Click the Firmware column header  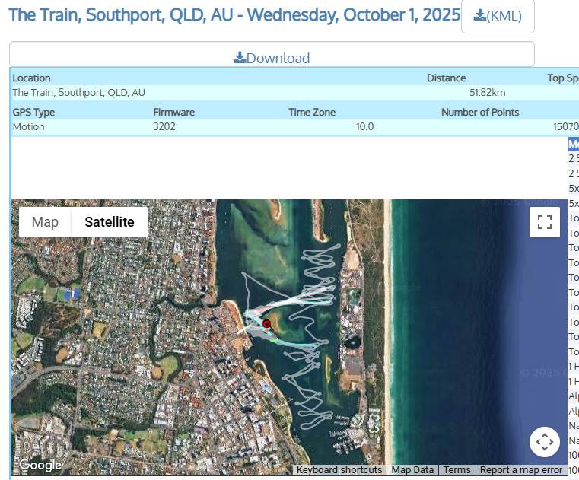coord(173,112)
